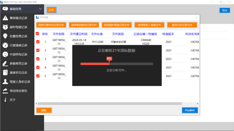The height and width of the screenshot is (131, 234).
Task: Open the 超时驾驶记录 menu item
Action: pyautogui.click(x=17, y=27)
